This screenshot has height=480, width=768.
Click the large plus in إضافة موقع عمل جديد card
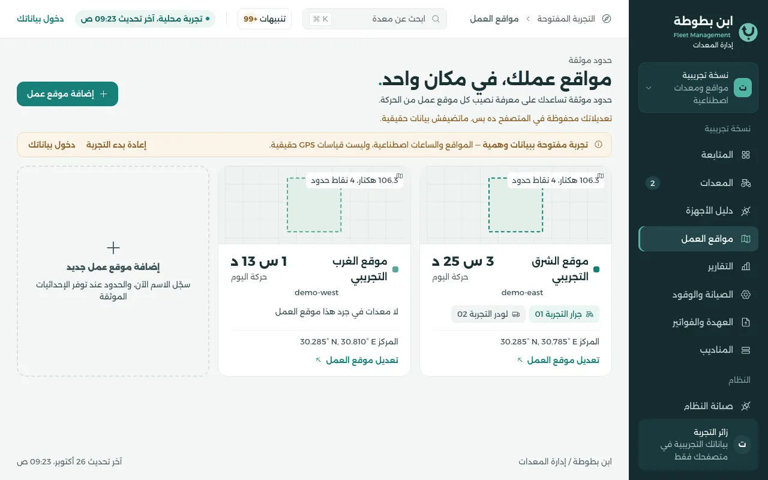click(x=113, y=248)
